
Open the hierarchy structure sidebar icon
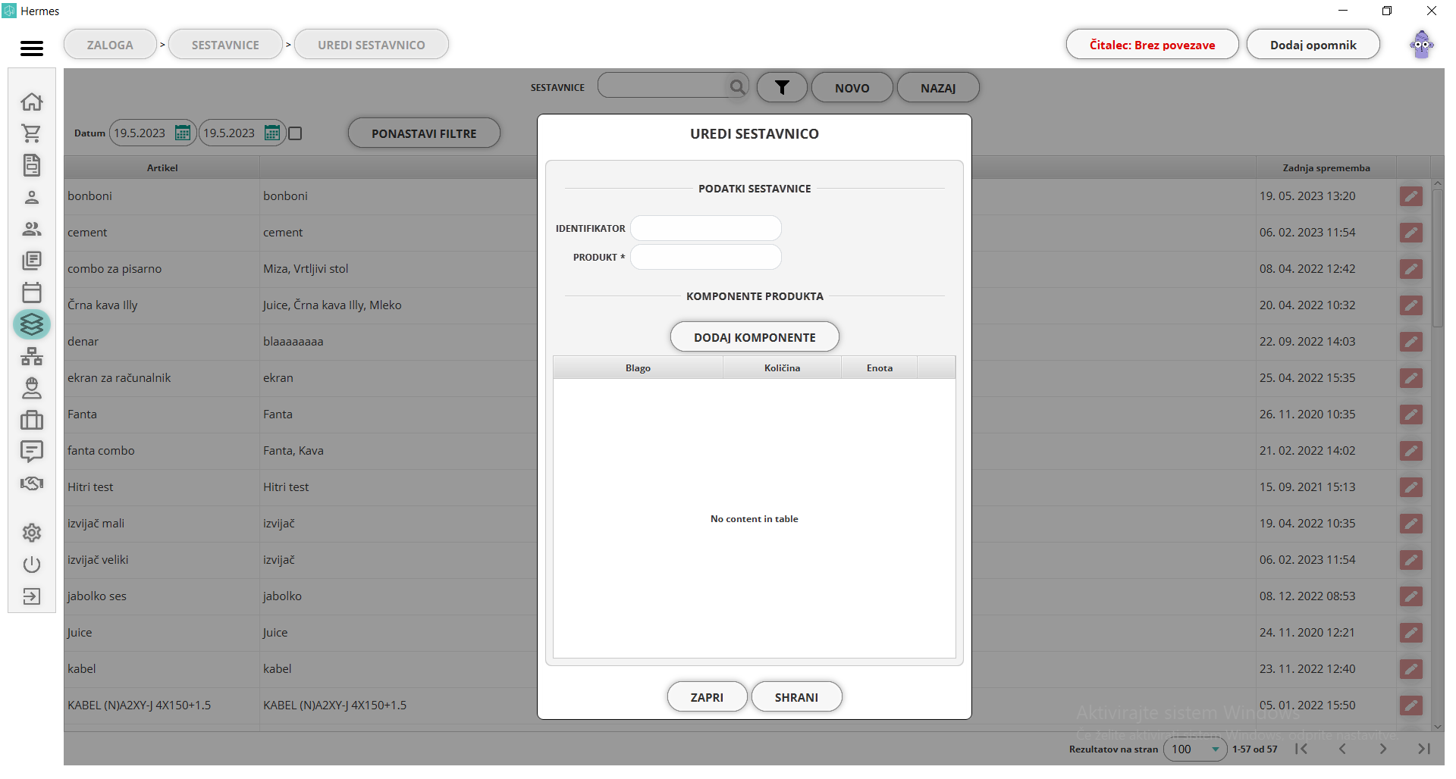pos(32,356)
